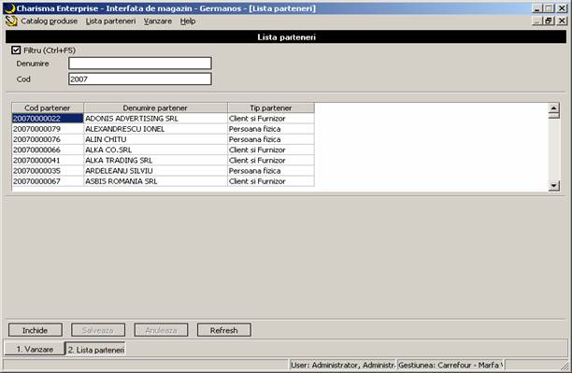
Task: Switch to the 1. Vanzare tab
Action: tap(35, 350)
